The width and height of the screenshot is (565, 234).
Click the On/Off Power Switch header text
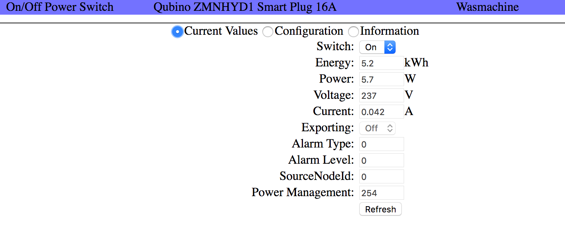[60, 7]
